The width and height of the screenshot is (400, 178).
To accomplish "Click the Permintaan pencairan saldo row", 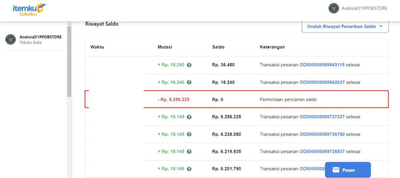I will click(x=288, y=100).
